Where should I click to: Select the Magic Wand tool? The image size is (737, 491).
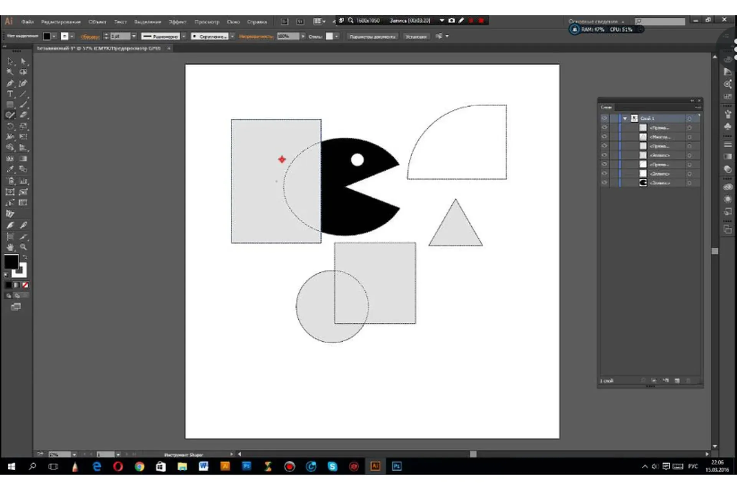(10, 72)
